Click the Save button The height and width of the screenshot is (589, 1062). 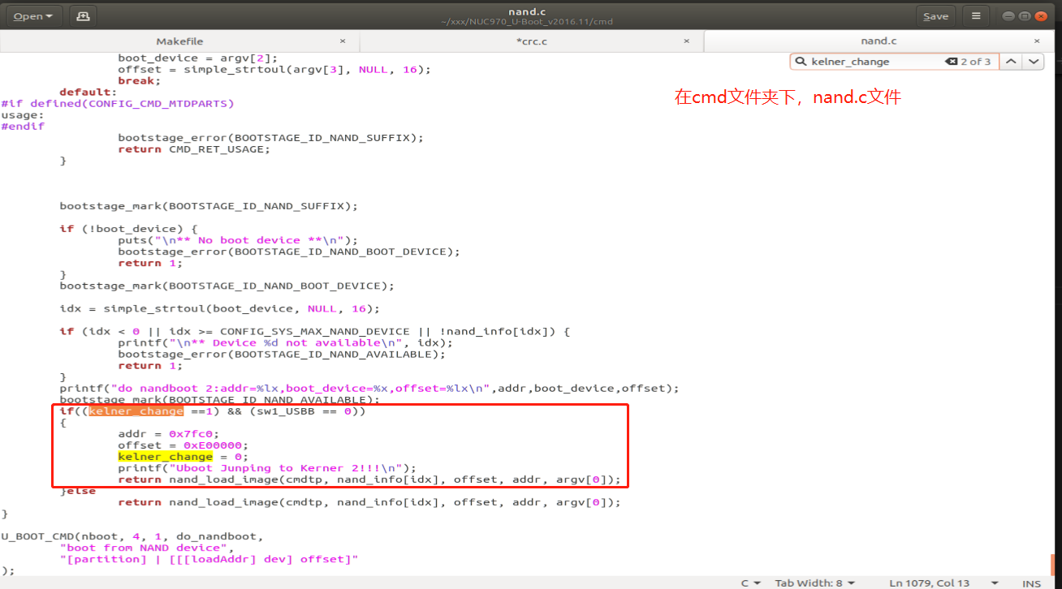click(935, 15)
